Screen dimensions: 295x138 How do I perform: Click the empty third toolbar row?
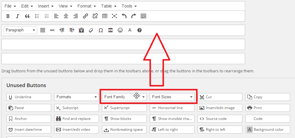pos(123,44)
